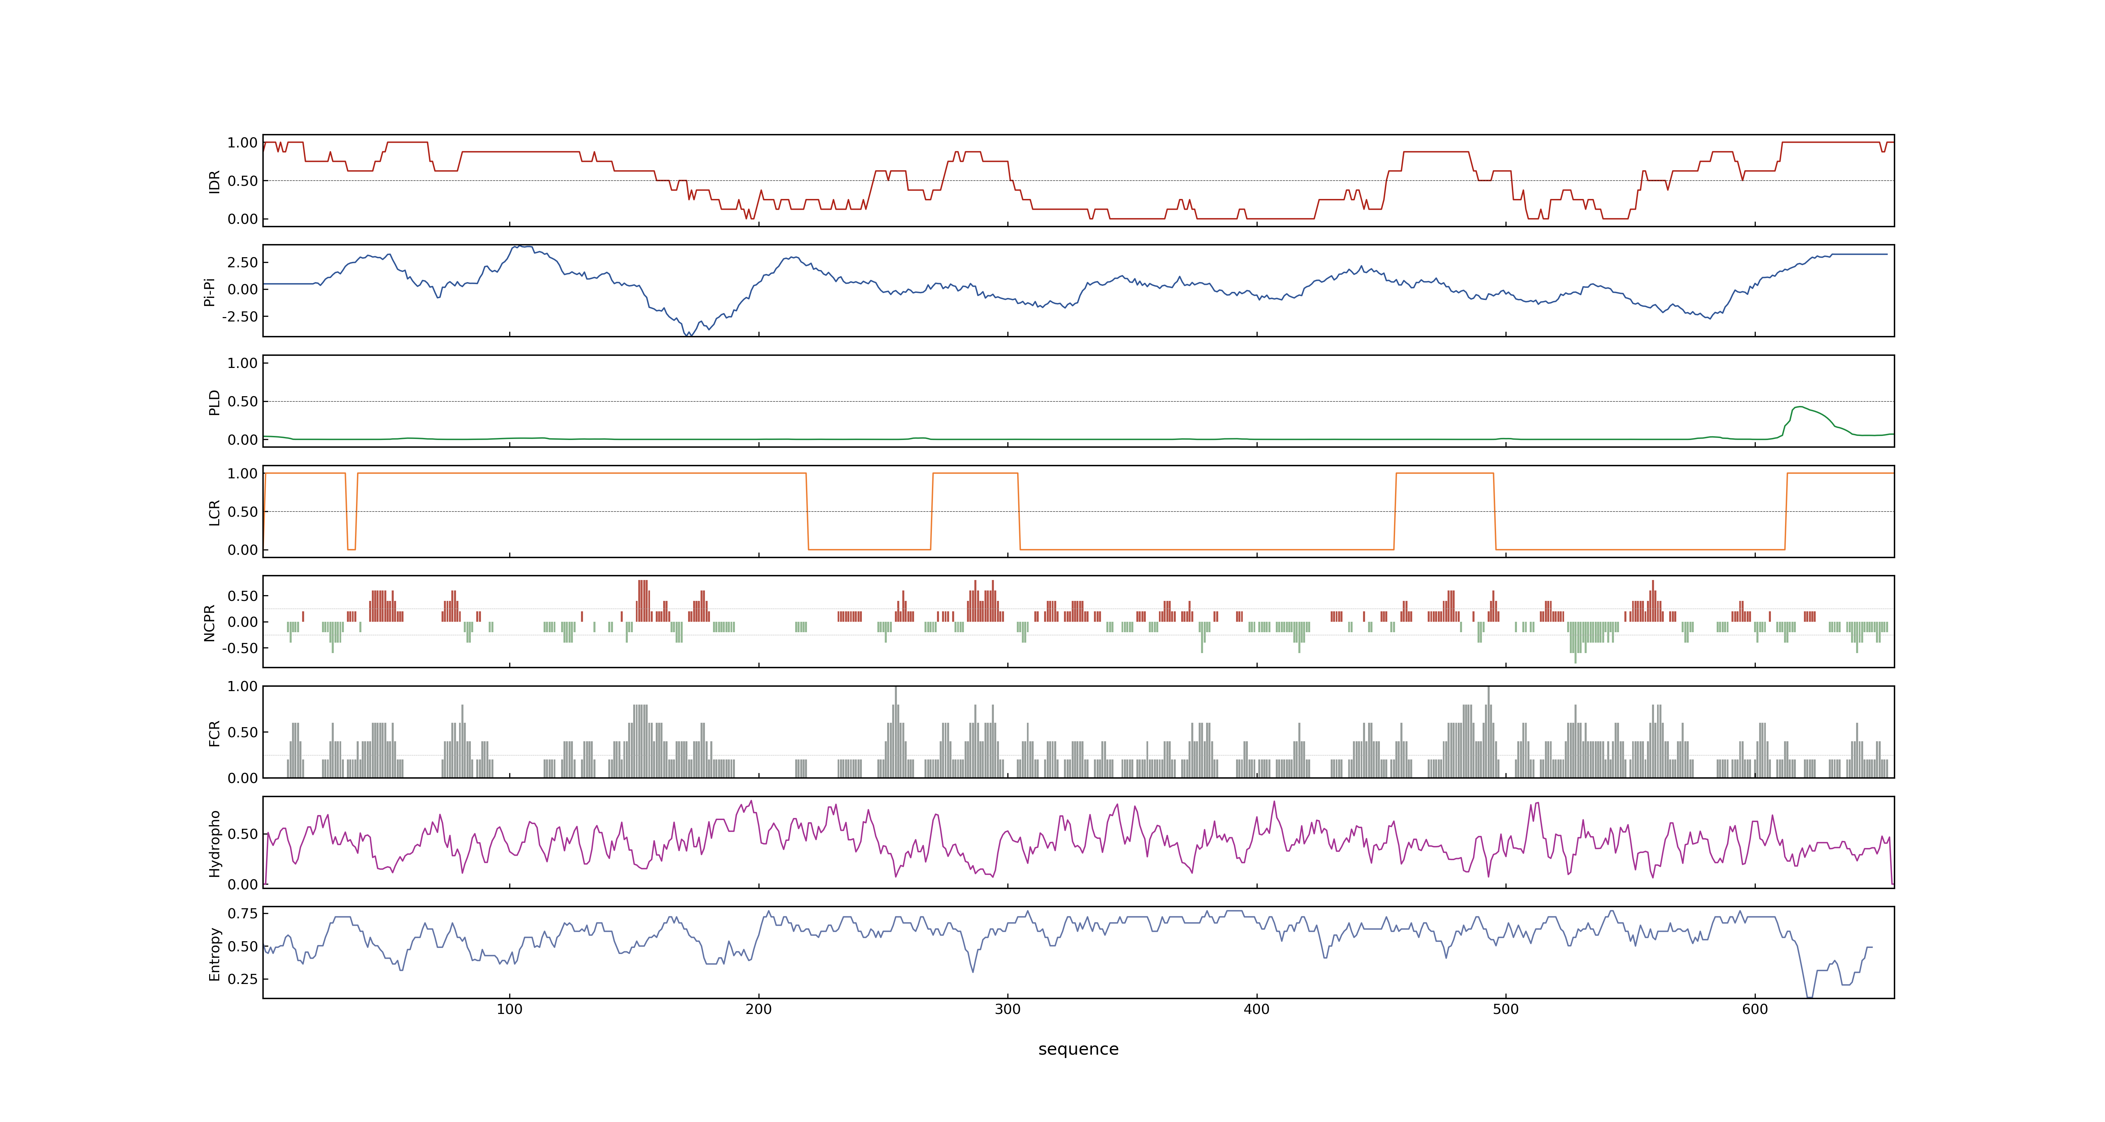This screenshot has width=2105, height=1122.
Task: Click the PLD axis label
Action: (215, 402)
